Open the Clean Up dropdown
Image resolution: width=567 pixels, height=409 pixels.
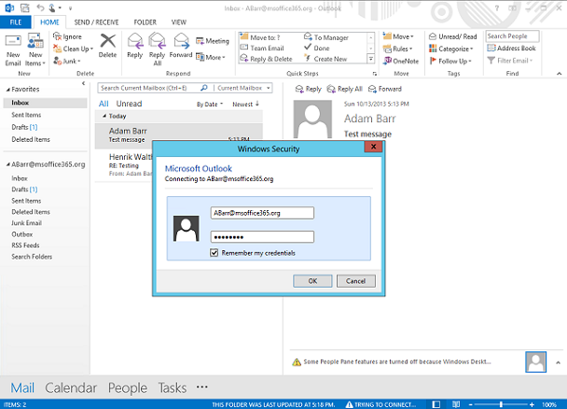coord(74,49)
